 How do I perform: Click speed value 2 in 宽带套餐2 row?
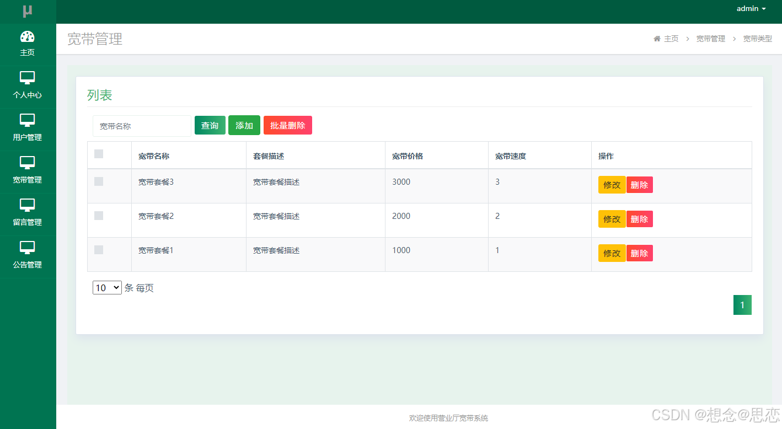point(497,216)
